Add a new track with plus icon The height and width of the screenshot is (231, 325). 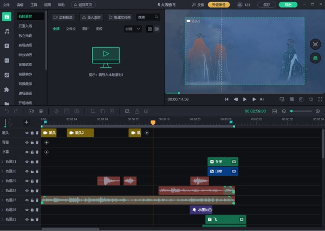[26, 122]
